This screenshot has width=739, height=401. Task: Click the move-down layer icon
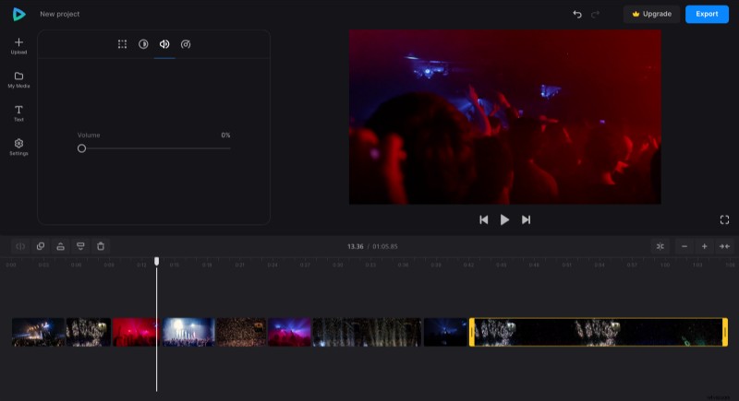(80, 246)
